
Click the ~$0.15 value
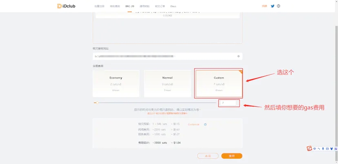[x=176, y=124]
